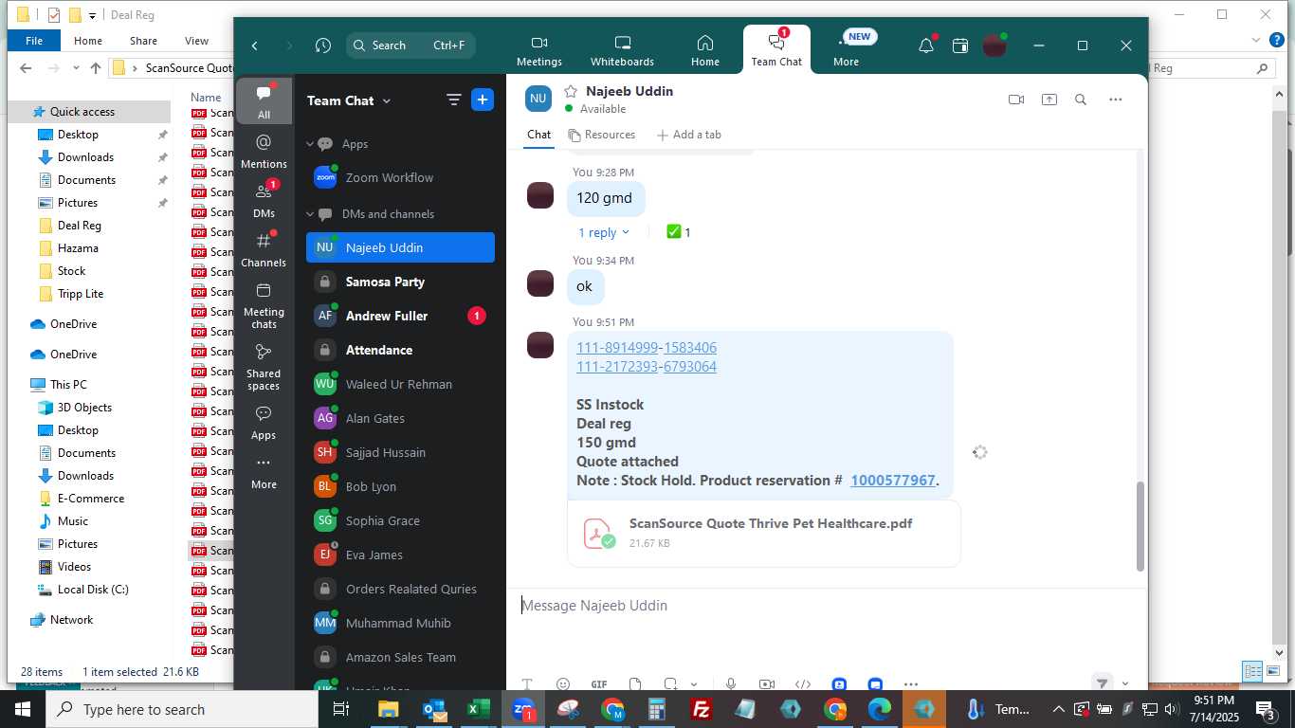1295x728 pixels.
Task: Open File Explorer's View ribbon tab
Action: click(196, 41)
